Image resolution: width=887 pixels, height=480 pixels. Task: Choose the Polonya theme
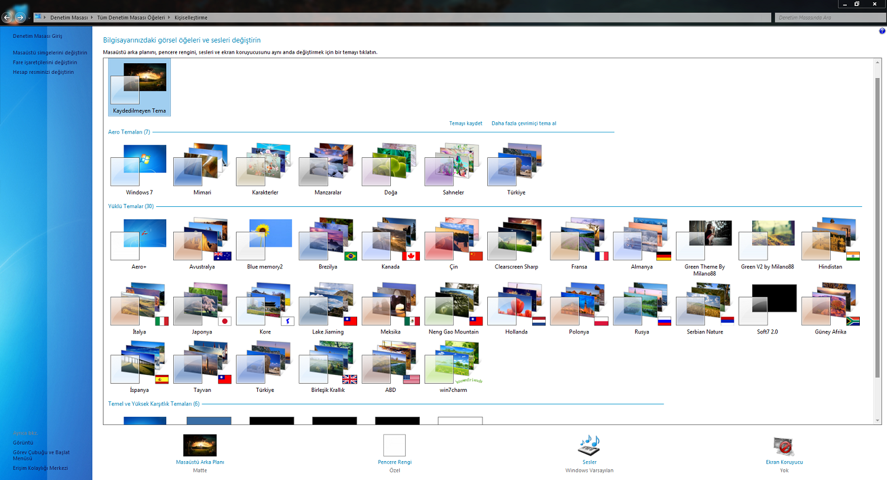coord(579,309)
